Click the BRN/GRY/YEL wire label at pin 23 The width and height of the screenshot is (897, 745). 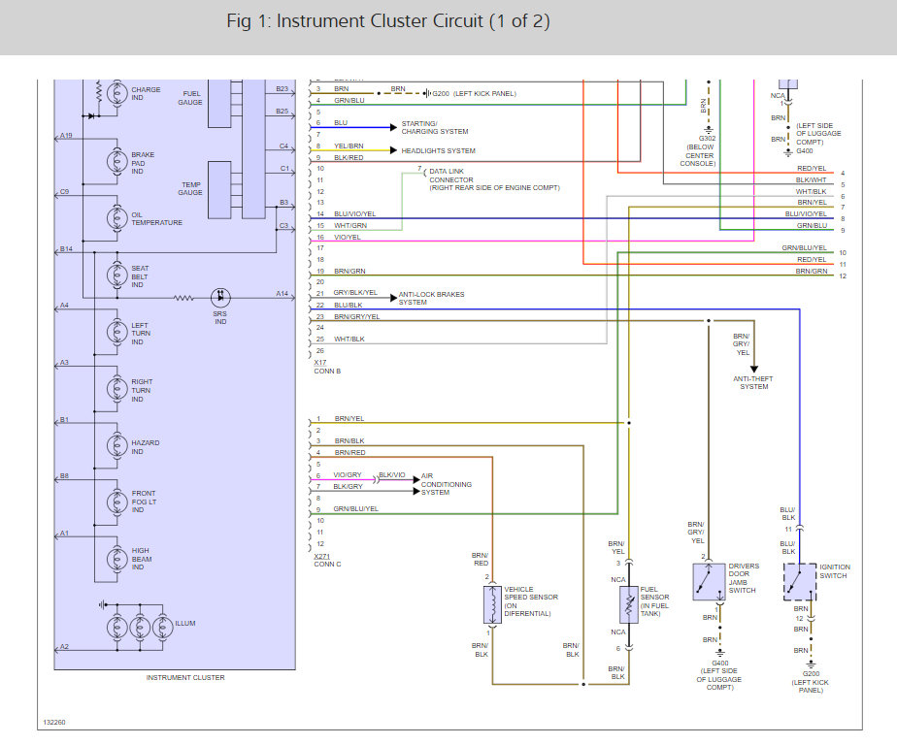[x=357, y=317]
